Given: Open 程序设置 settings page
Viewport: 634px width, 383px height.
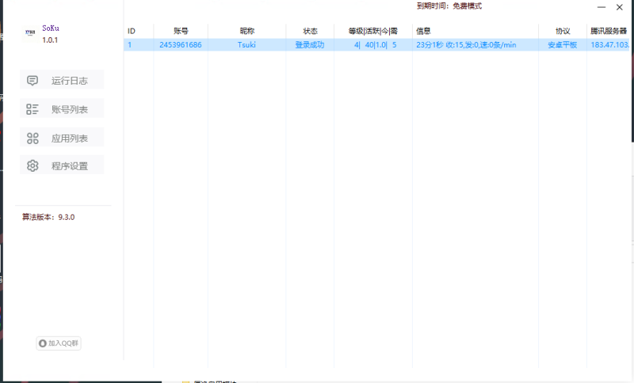Looking at the screenshot, I should point(62,165).
